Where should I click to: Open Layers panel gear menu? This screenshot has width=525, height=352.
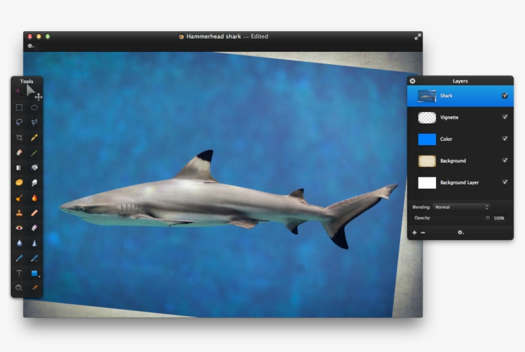[x=461, y=232]
